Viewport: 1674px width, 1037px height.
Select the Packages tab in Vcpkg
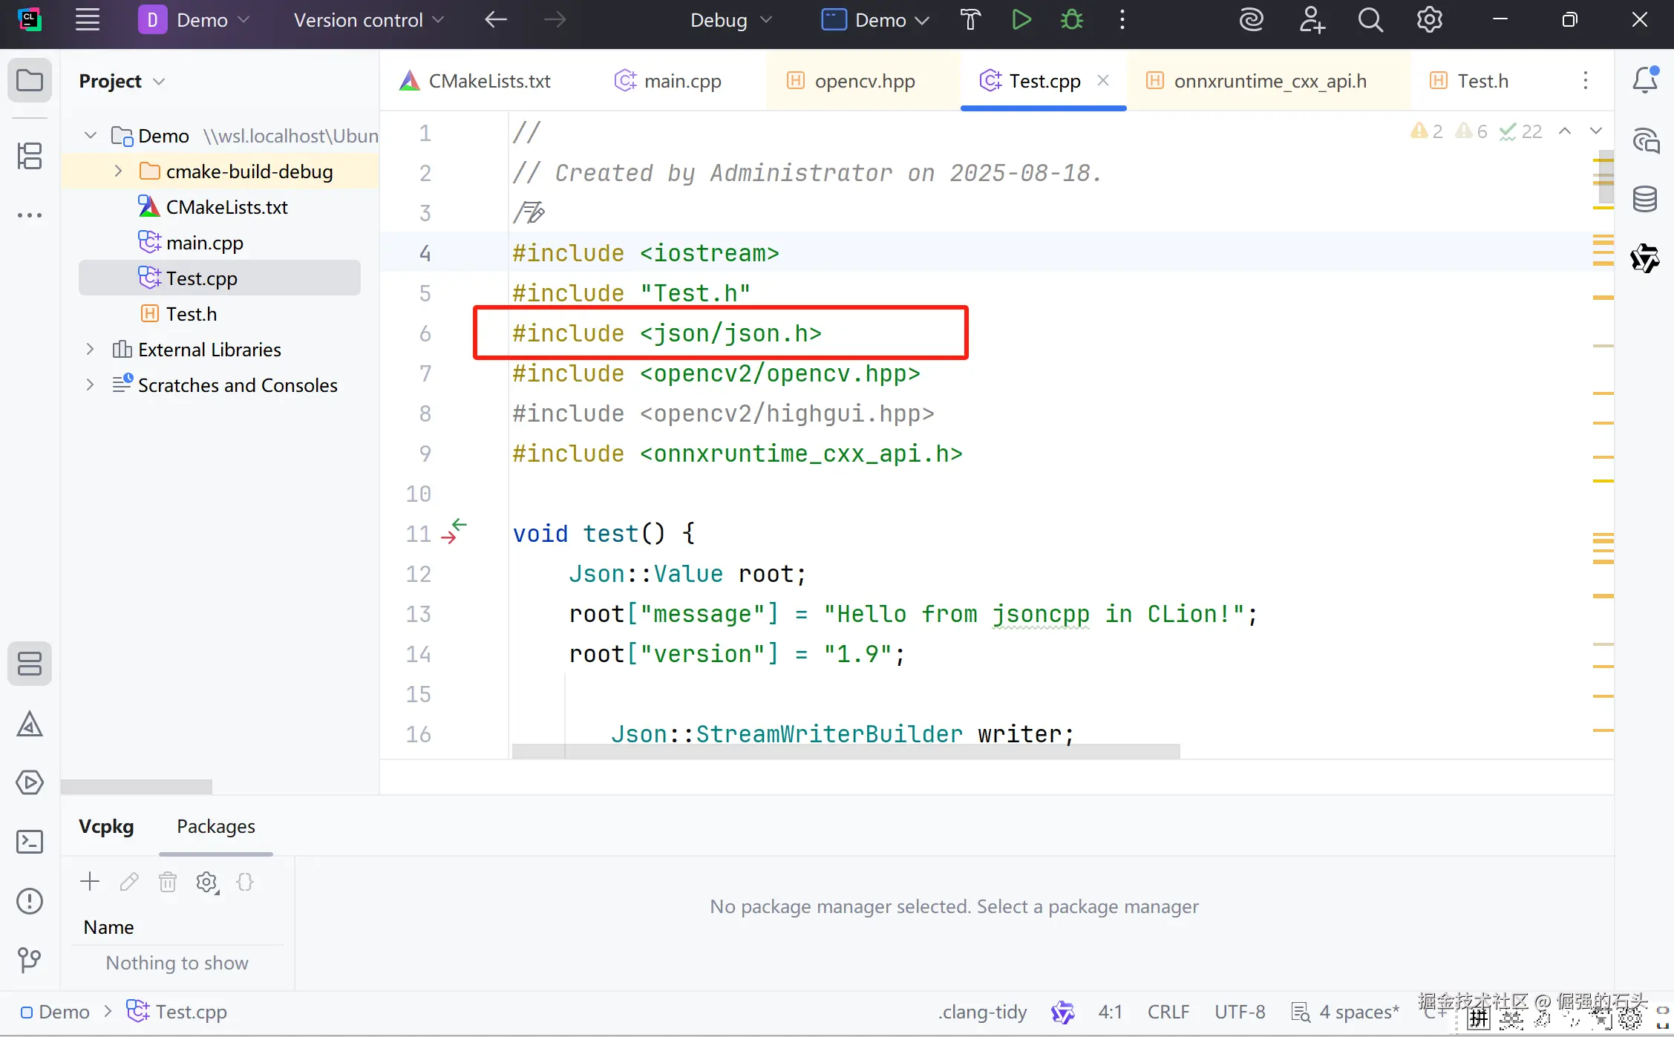216,826
